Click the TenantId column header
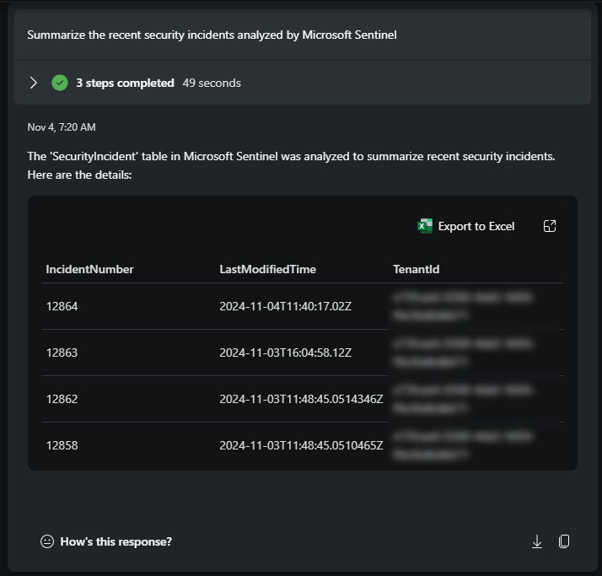602x576 pixels. 417,269
